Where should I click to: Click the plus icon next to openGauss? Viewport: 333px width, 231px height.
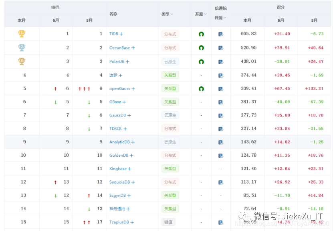pos(133,89)
